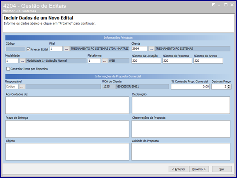Click the % Comissão Prop. Comercial field
Screen dimensions: 237x178
190,87
